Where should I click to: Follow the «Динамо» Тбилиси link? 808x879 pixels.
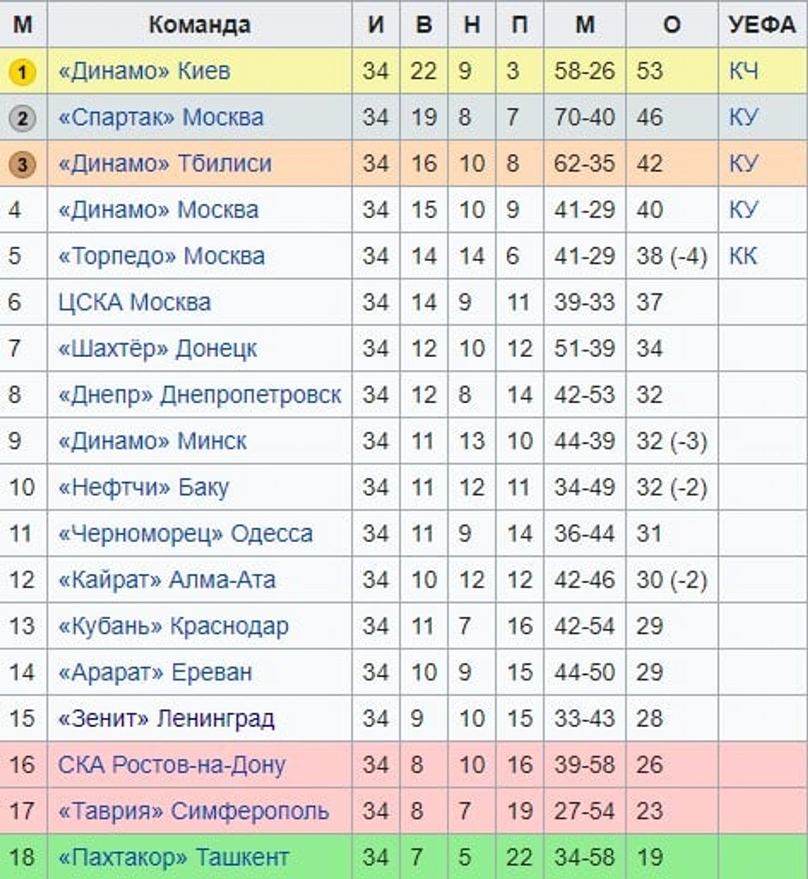164,164
